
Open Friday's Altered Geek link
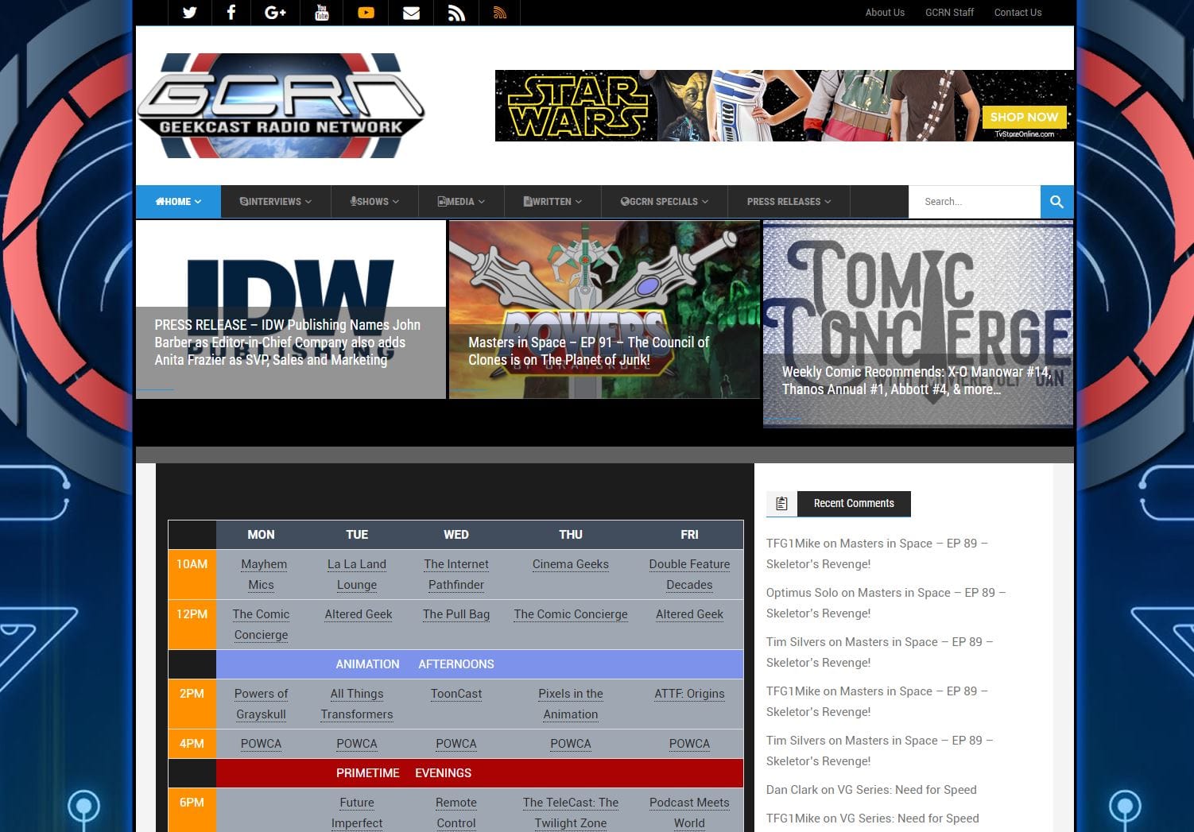689,614
